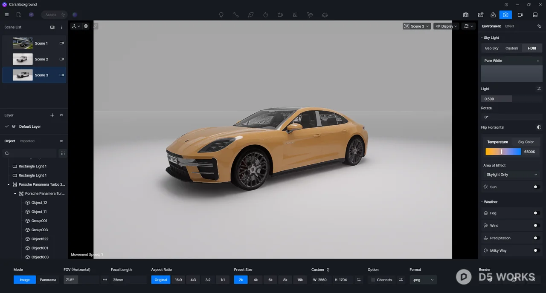This screenshot has height=293, width=546.
Task: Click the camera icon for Scene 2
Action: tap(61, 59)
